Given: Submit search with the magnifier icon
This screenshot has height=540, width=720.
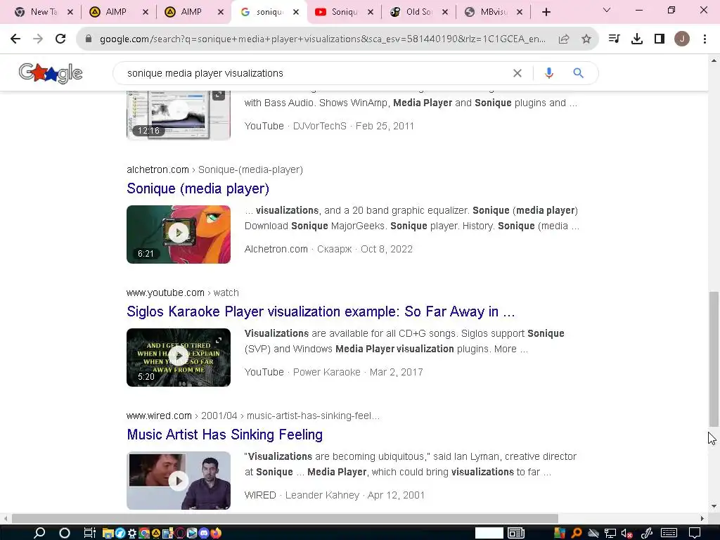Looking at the screenshot, I should 579,73.
